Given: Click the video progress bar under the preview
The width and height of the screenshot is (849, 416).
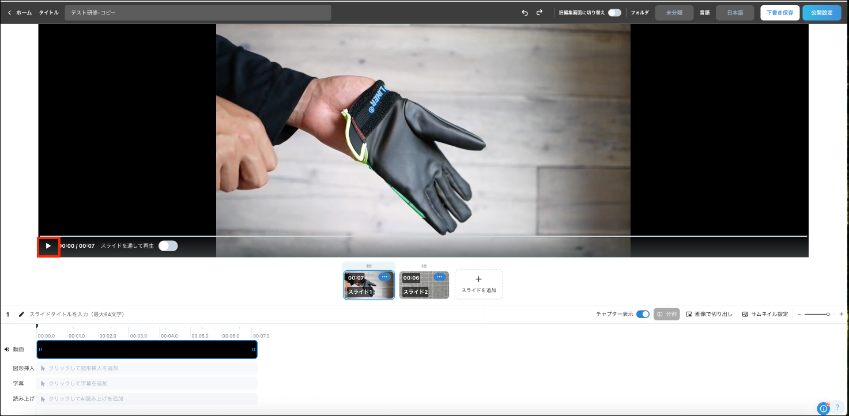Looking at the screenshot, I should click(423, 236).
